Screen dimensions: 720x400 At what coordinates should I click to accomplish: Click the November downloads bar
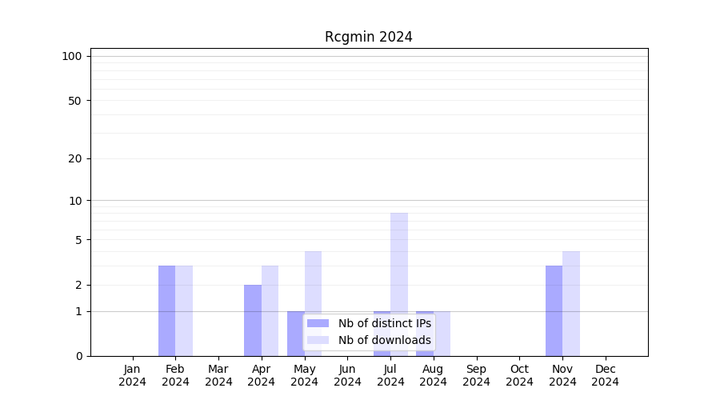pos(571,303)
